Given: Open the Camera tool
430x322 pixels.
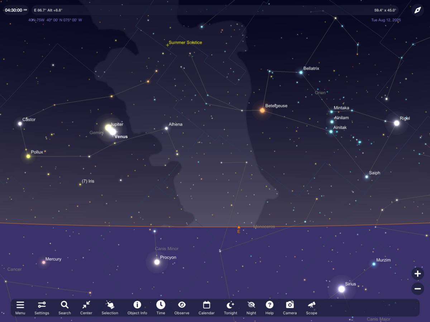Looking at the screenshot, I should click(290, 307).
